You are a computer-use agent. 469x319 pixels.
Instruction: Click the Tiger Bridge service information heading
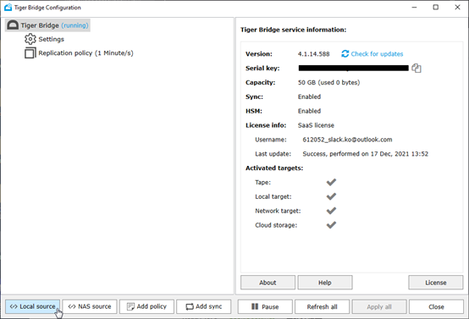[x=294, y=30]
